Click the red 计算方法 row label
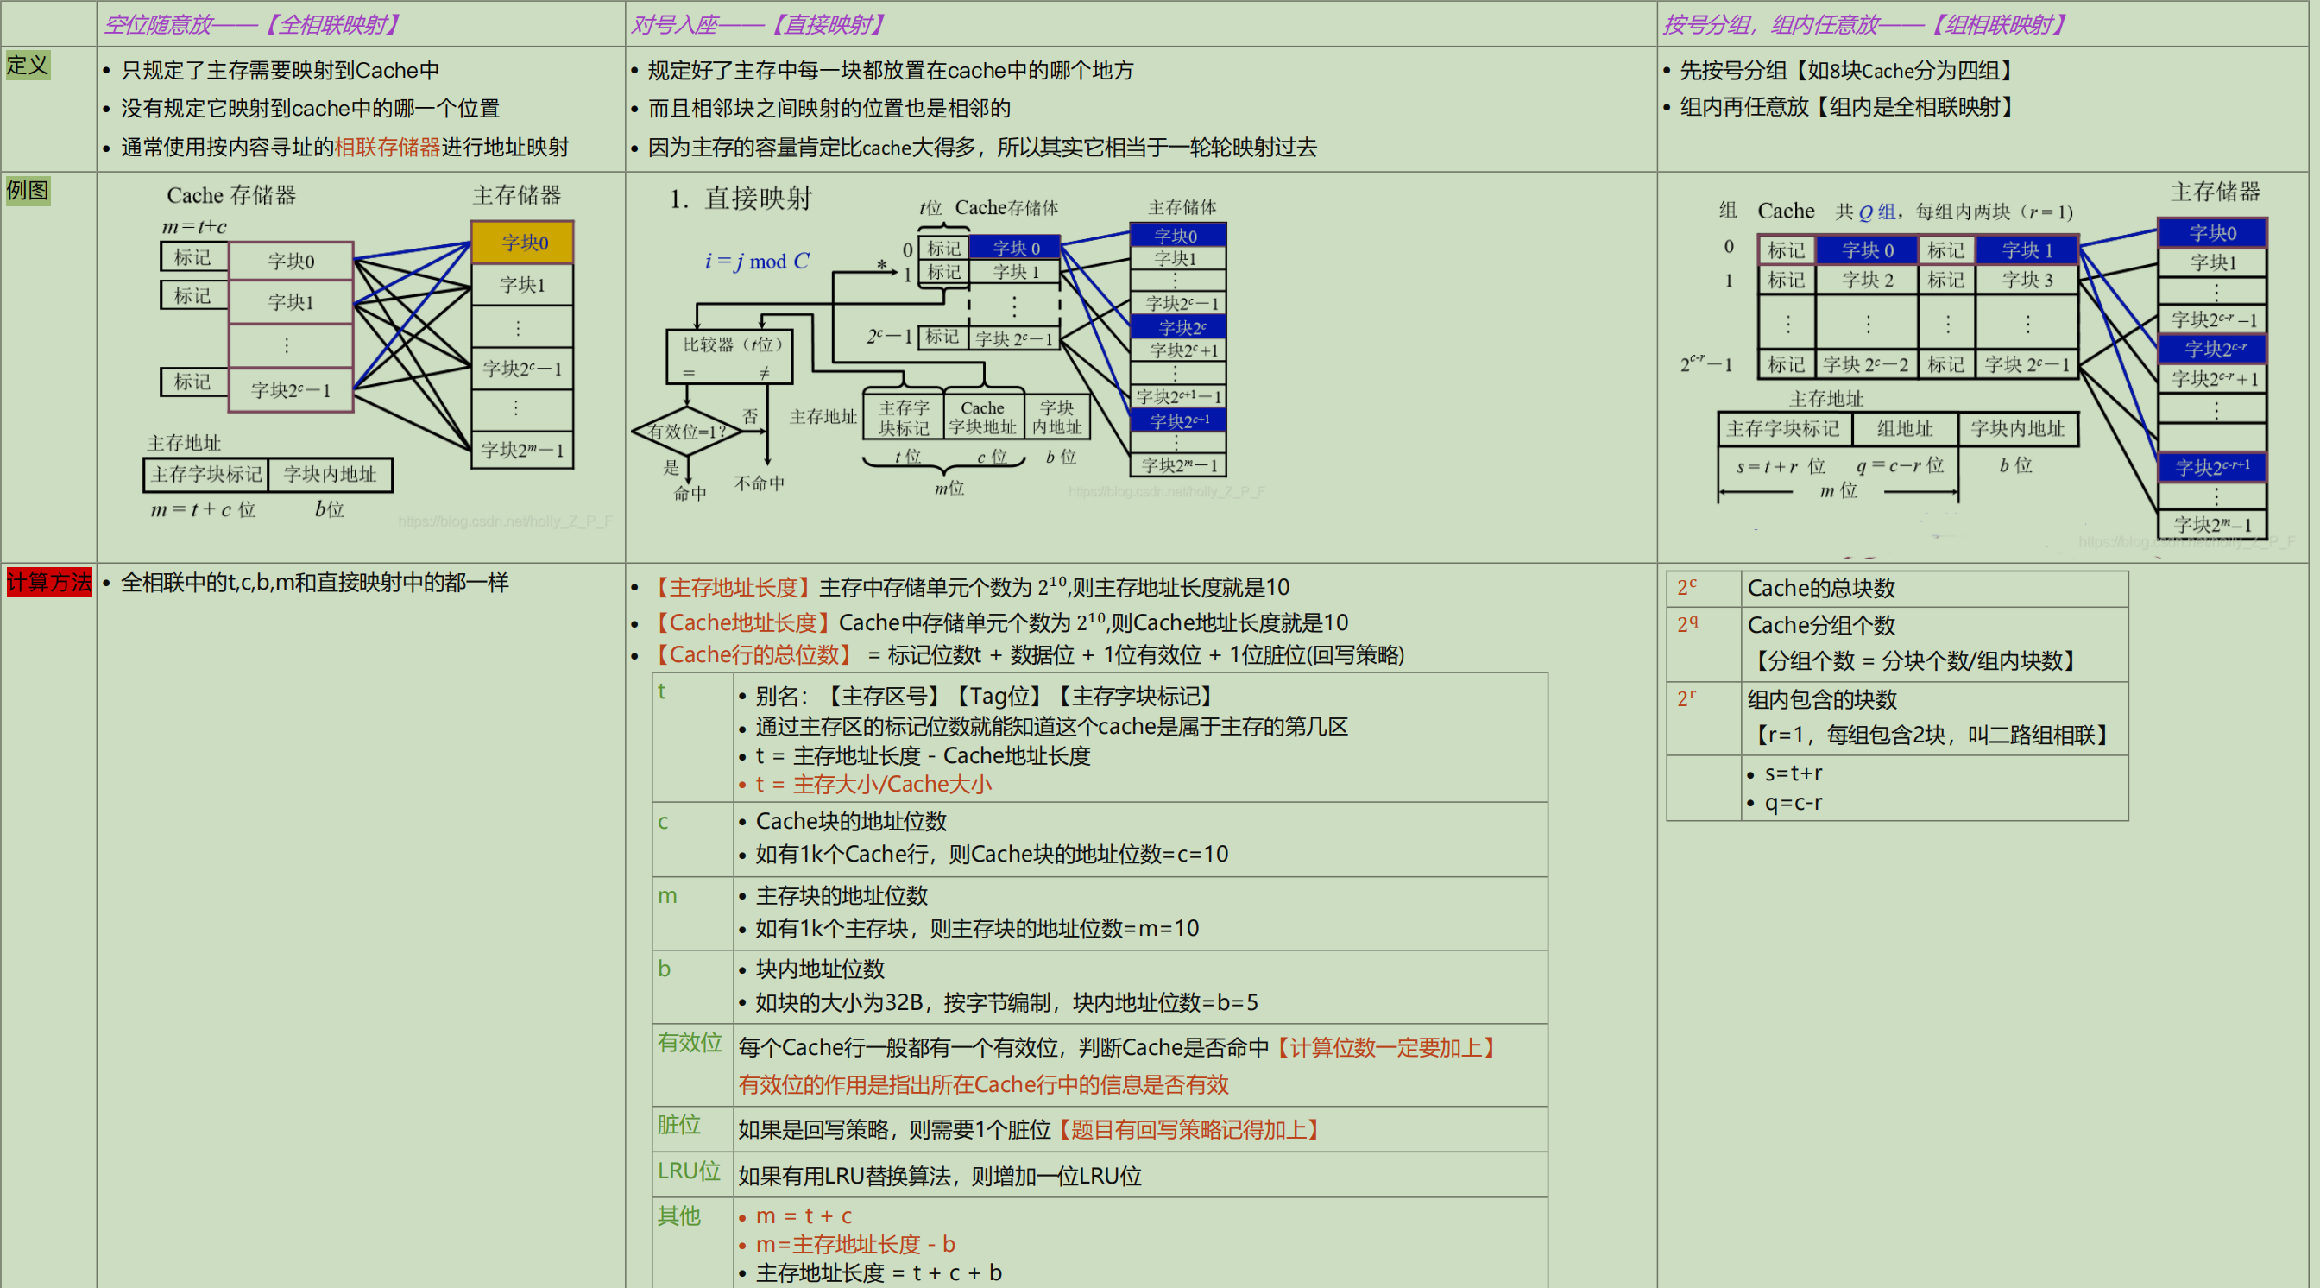The image size is (2320, 1288). pos(48,583)
